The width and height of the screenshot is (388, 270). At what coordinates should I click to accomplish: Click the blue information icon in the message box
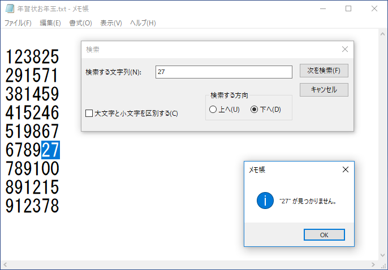coord(265,201)
